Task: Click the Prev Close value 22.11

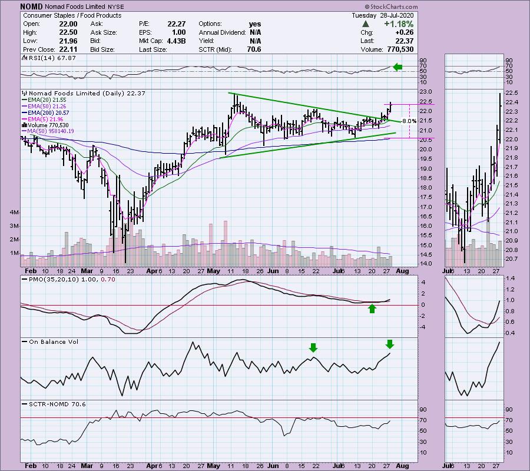Action: click(68, 49)
